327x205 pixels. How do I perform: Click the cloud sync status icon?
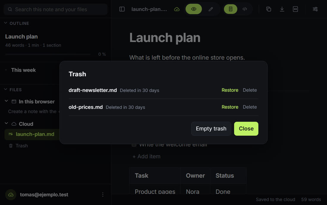[177, 9]
